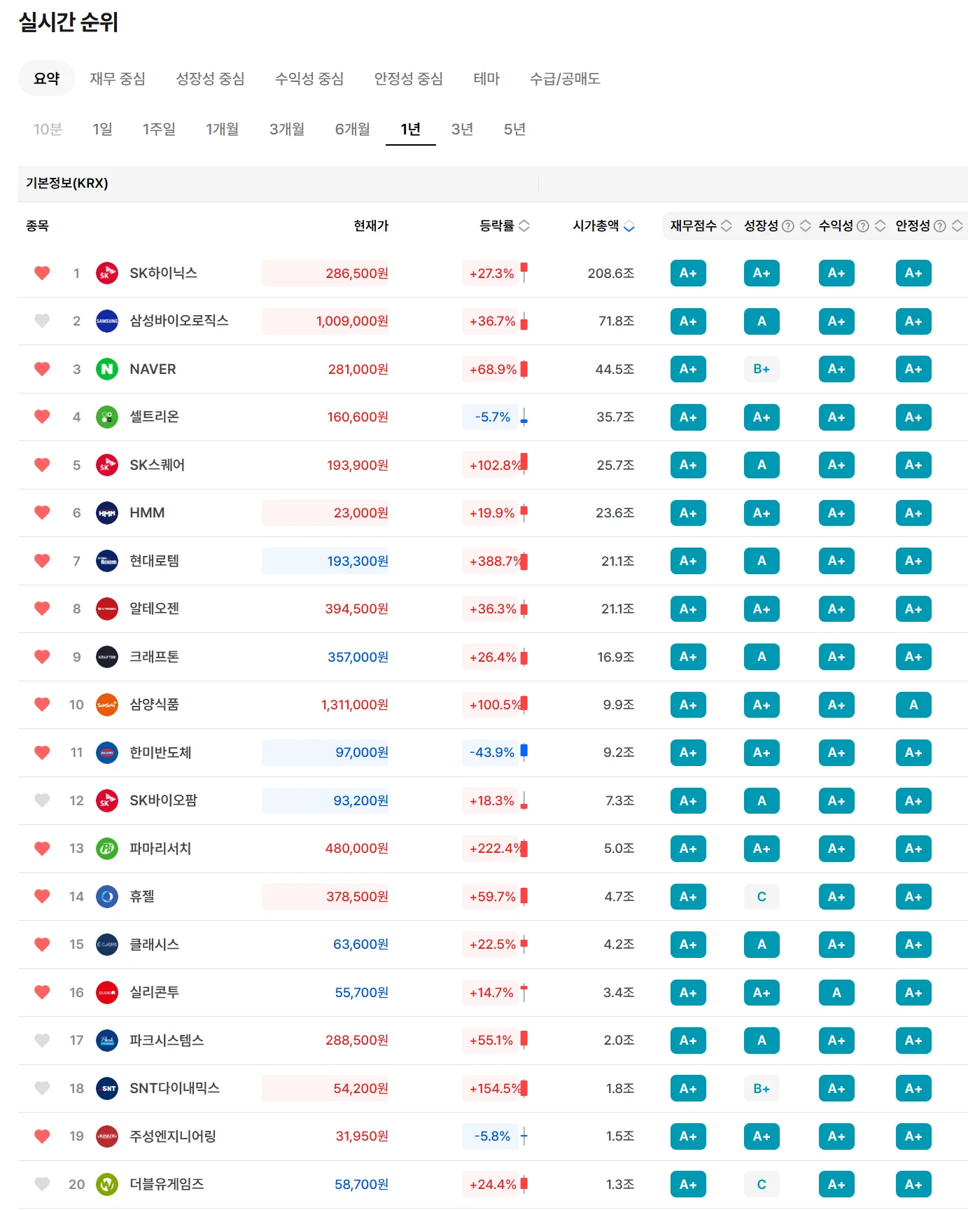Click the 삼성바이오로직스 Samsung logo icon

(106, 321)
